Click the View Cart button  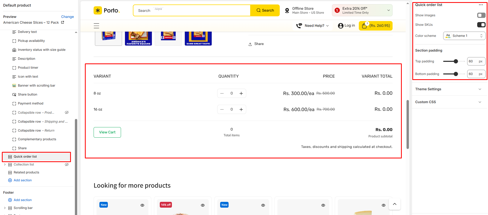point(107,132)
